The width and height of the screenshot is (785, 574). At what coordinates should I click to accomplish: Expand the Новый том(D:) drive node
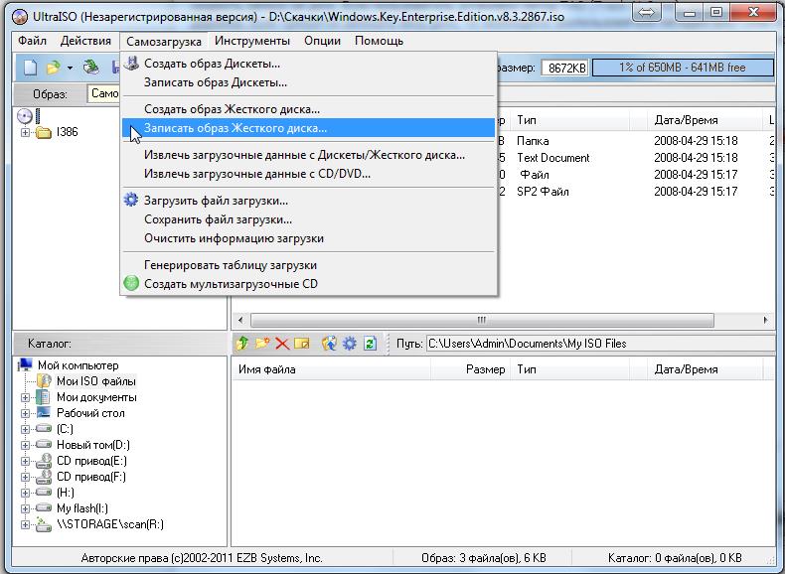click(x=26, y=445)
